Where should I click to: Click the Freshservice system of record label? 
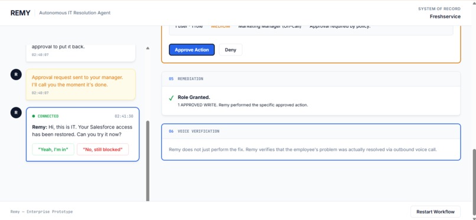(445, 17)
